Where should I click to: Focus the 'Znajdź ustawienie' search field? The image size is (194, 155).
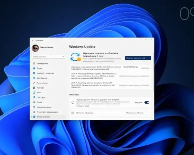point(48,57)
